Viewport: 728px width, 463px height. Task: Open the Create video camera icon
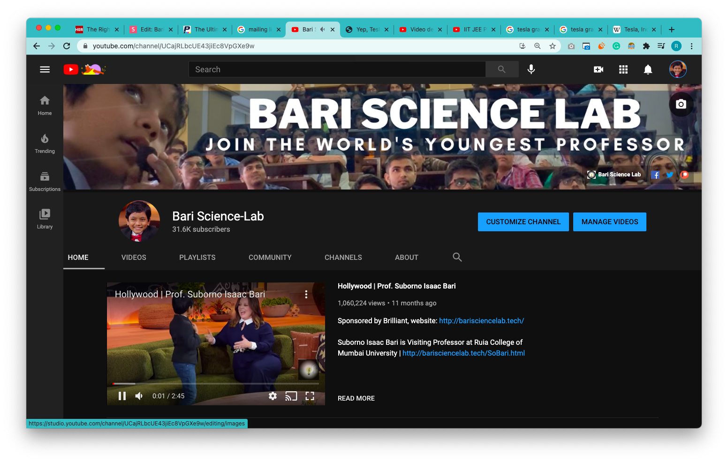pyautogui.click(x=599, y=69)
